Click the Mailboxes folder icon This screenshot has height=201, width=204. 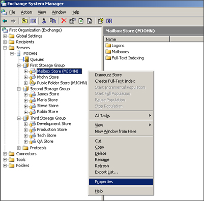[108, 52]
